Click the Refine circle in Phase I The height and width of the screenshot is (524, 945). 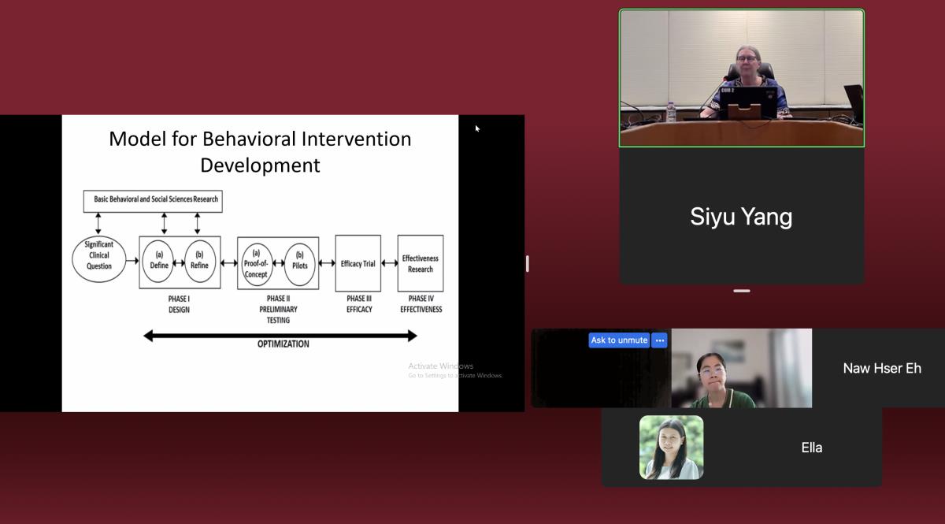[x=199, y=261]
